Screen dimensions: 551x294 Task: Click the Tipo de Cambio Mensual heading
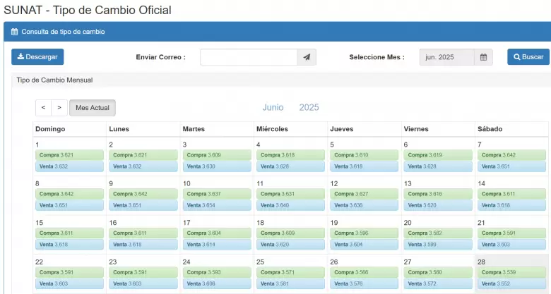point(55,80)
